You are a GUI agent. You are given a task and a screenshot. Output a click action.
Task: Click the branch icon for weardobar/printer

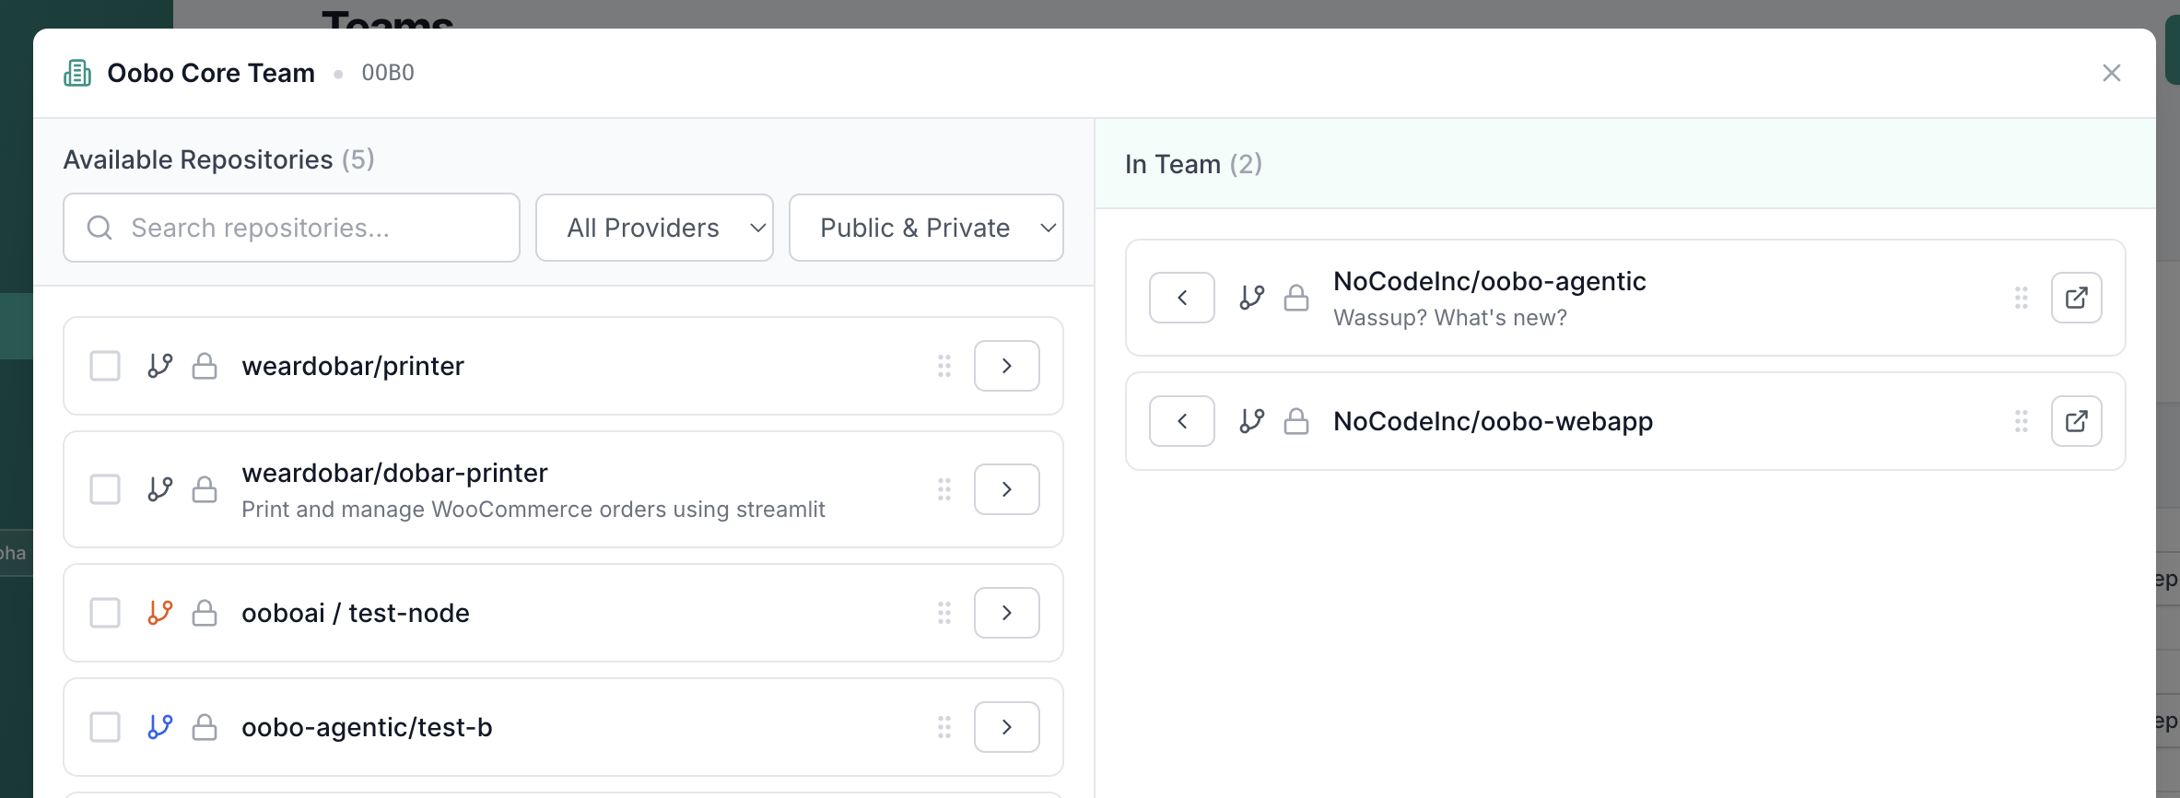(160, 366)
